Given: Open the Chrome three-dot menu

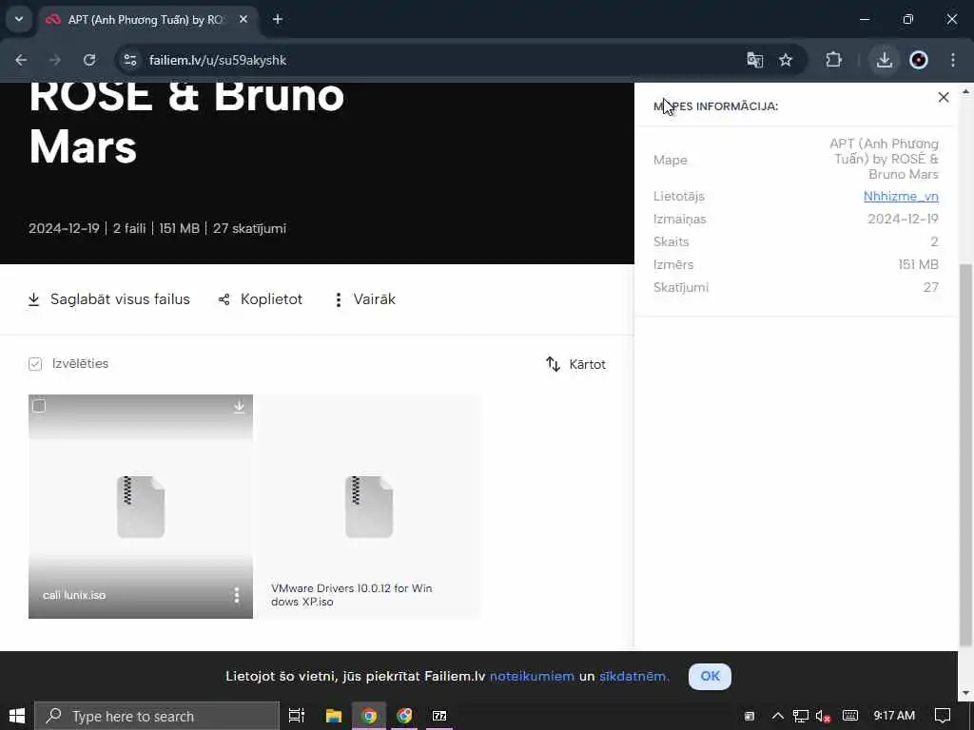Looking at the screenshot, I should (x=953, y=60).
